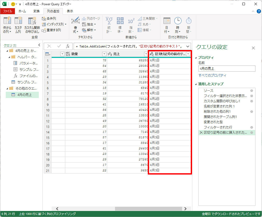Open the 数量 column filter dropdown

click(104, 54)
